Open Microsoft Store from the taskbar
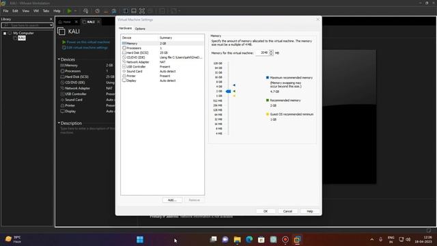 click(261, 240)
